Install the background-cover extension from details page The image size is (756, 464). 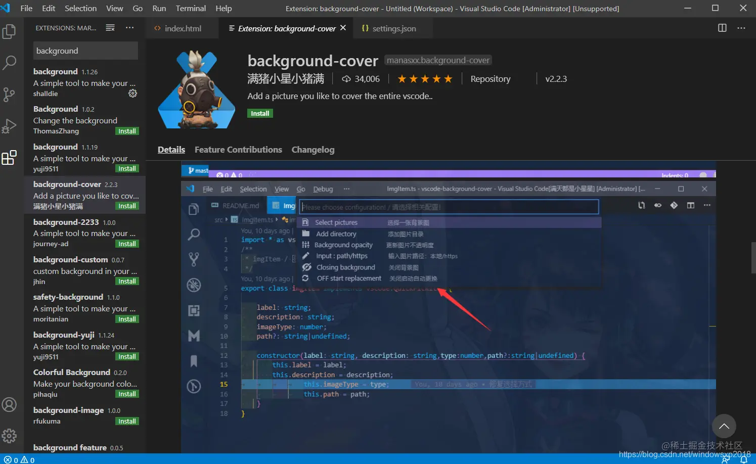(260, 113)
